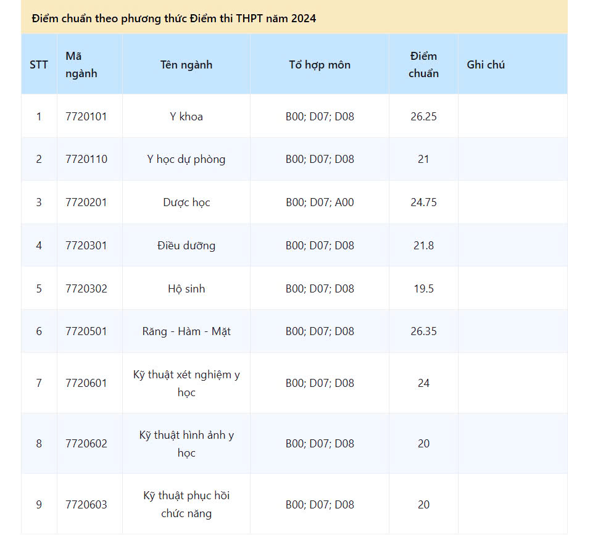
Task: Select the 'Tên ngành' column header
Action: pyautogui.click(x=186, y=65)
